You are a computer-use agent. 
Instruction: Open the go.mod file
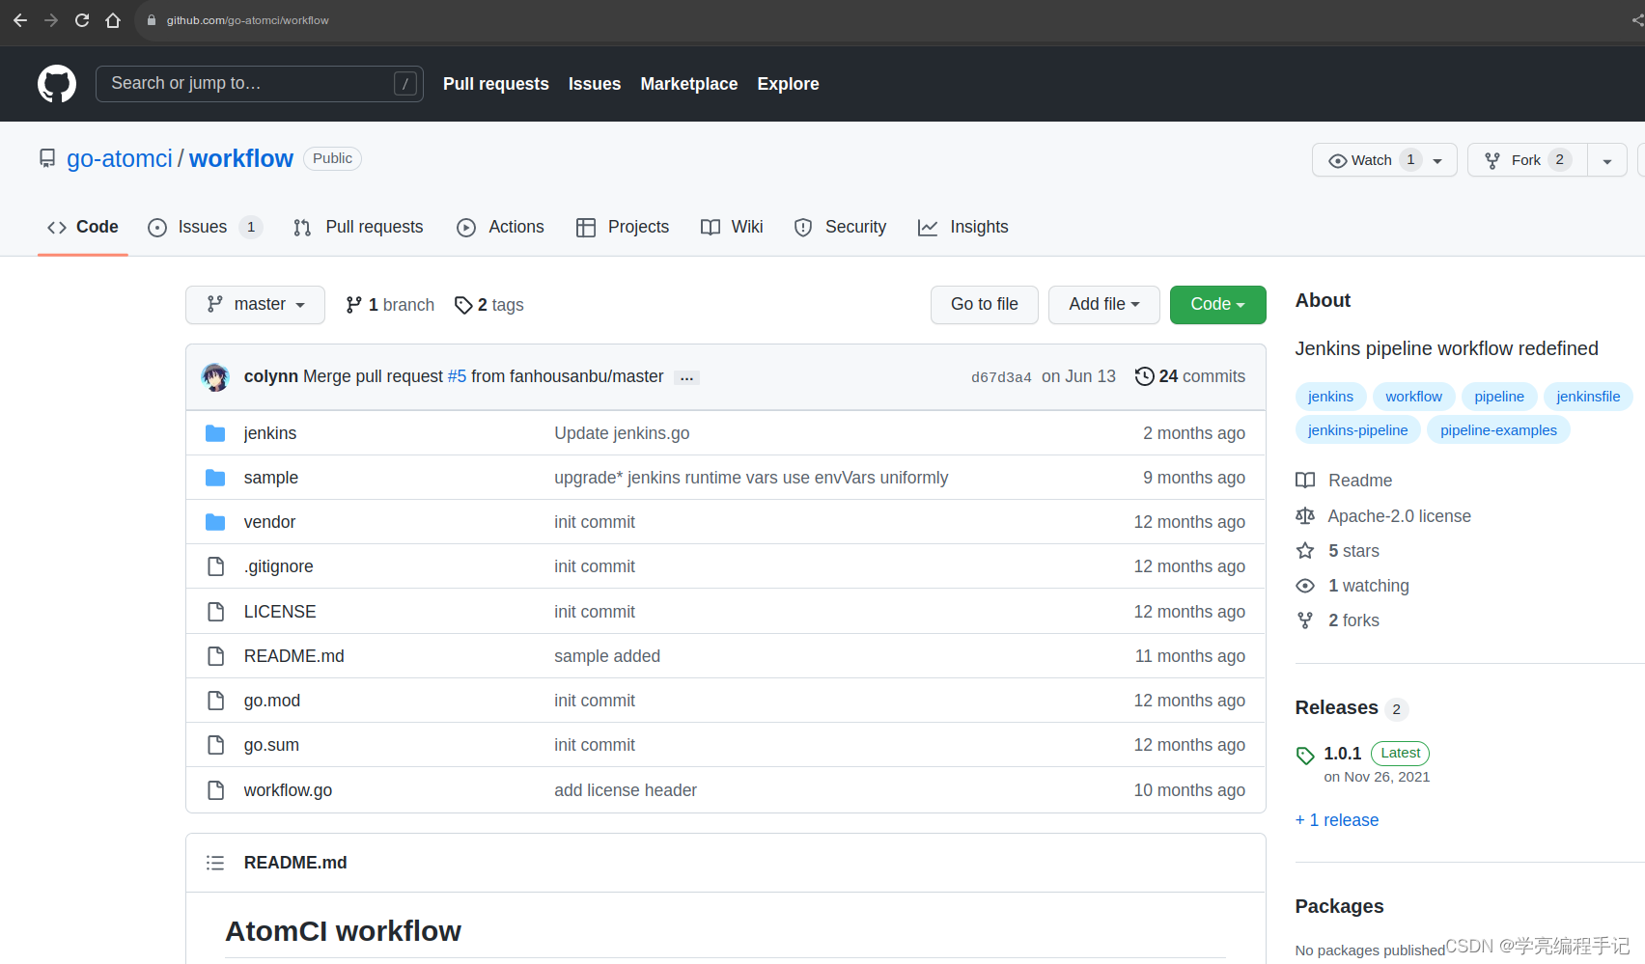(272, 701)
